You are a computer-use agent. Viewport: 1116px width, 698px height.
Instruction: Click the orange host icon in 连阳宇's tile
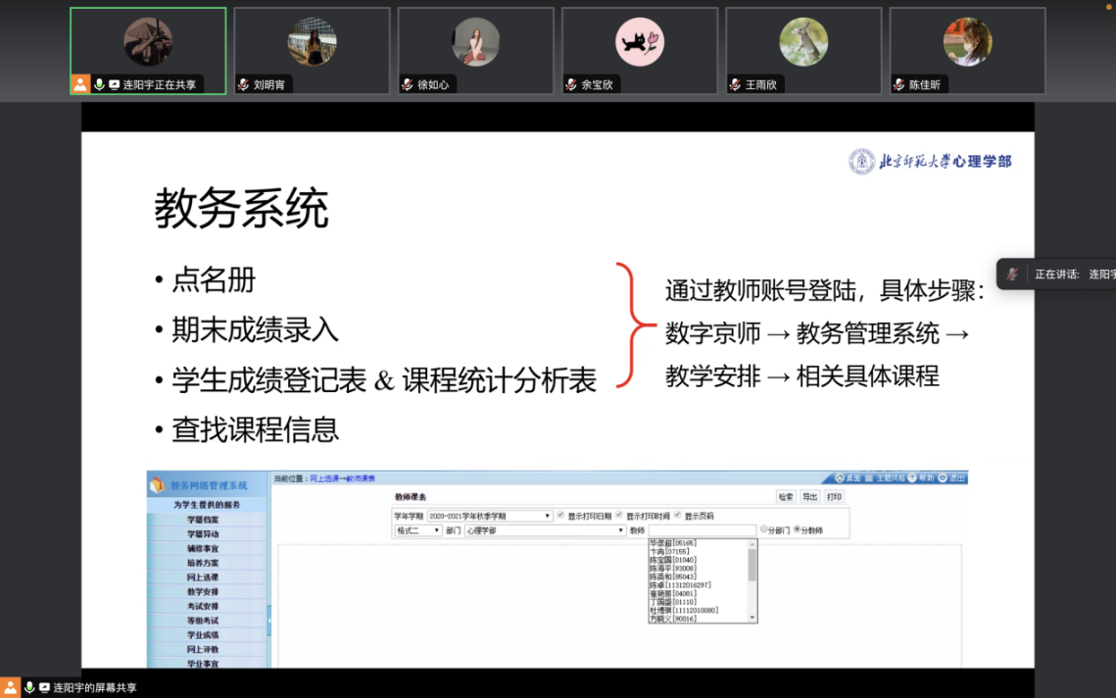pos(80,85)
